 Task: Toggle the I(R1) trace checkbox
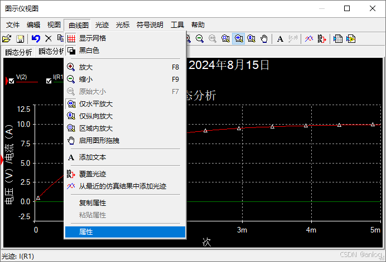click(x=49, y=81)
